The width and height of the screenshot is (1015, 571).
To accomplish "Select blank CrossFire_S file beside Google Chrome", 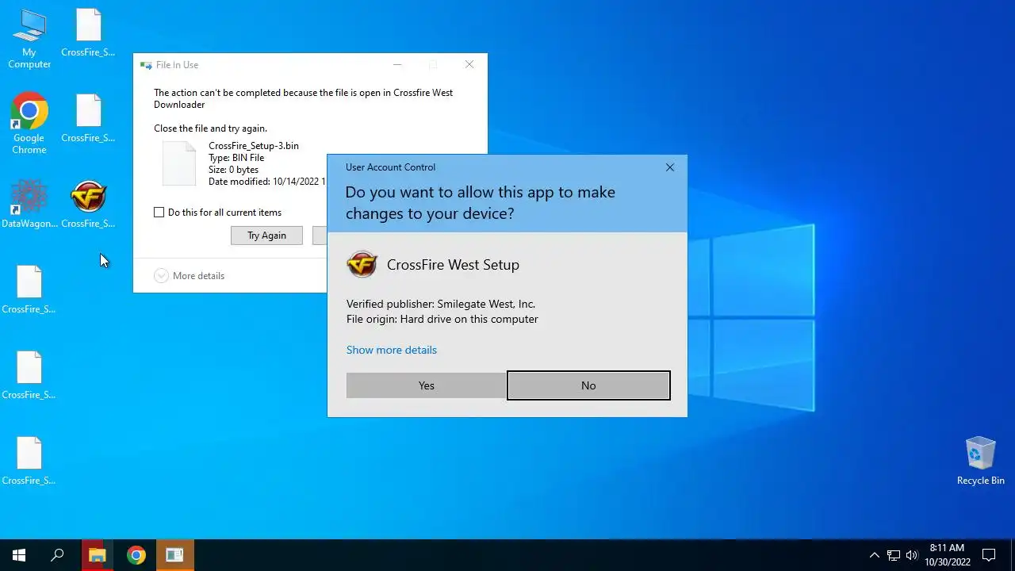I will 88,118.
